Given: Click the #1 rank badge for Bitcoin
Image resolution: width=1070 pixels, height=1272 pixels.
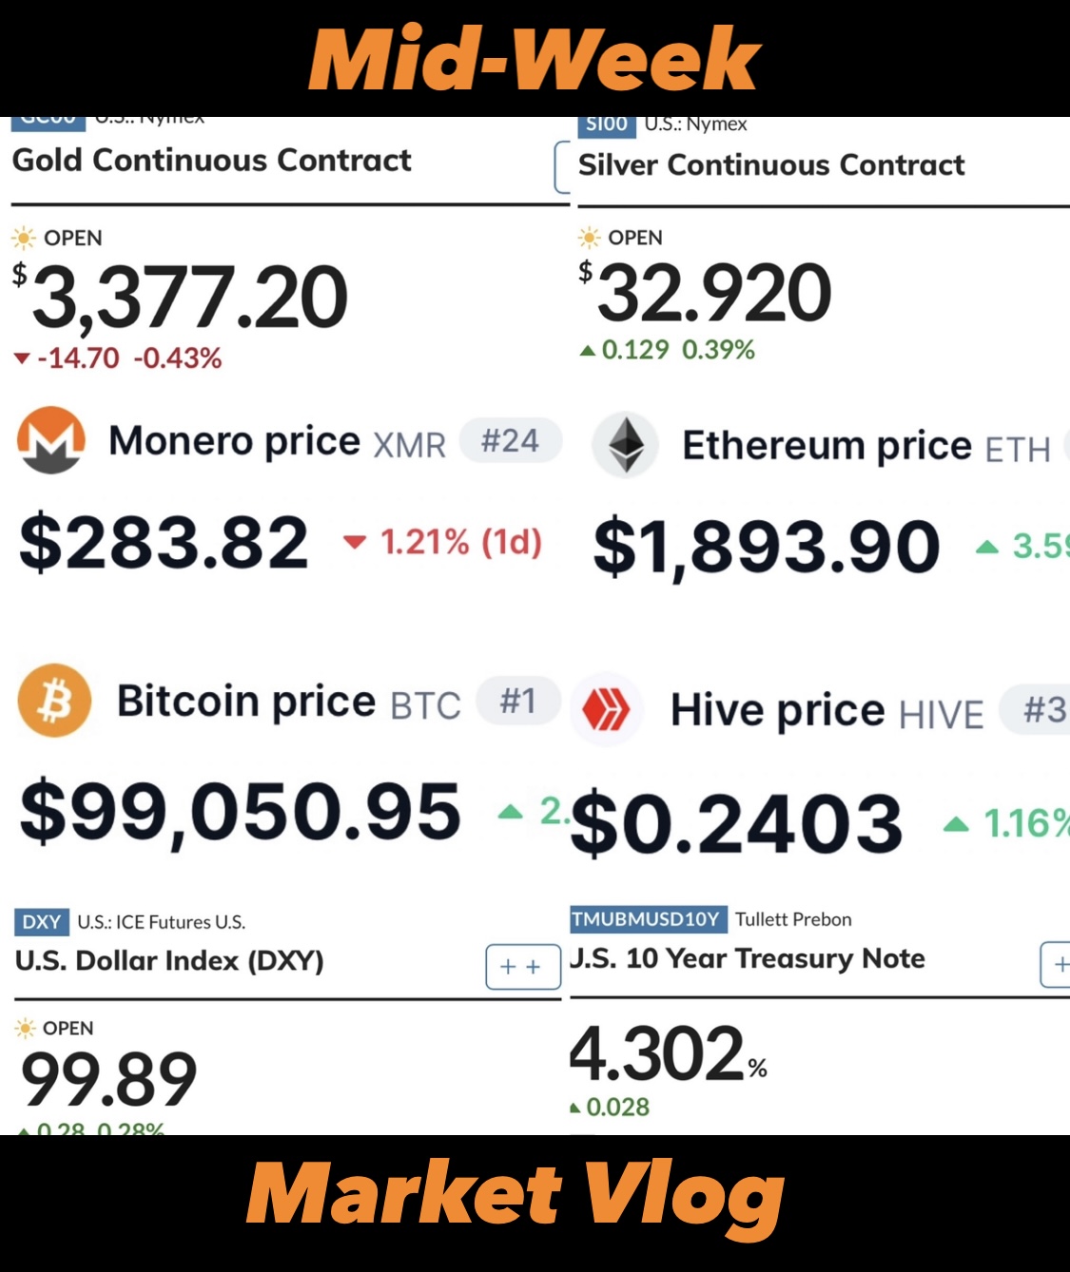Looking at the screenshot, I should 518,702.
